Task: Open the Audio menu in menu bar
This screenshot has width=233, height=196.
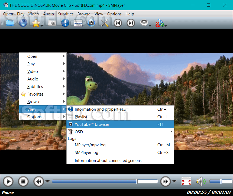Action: click(x=48, y=14)
